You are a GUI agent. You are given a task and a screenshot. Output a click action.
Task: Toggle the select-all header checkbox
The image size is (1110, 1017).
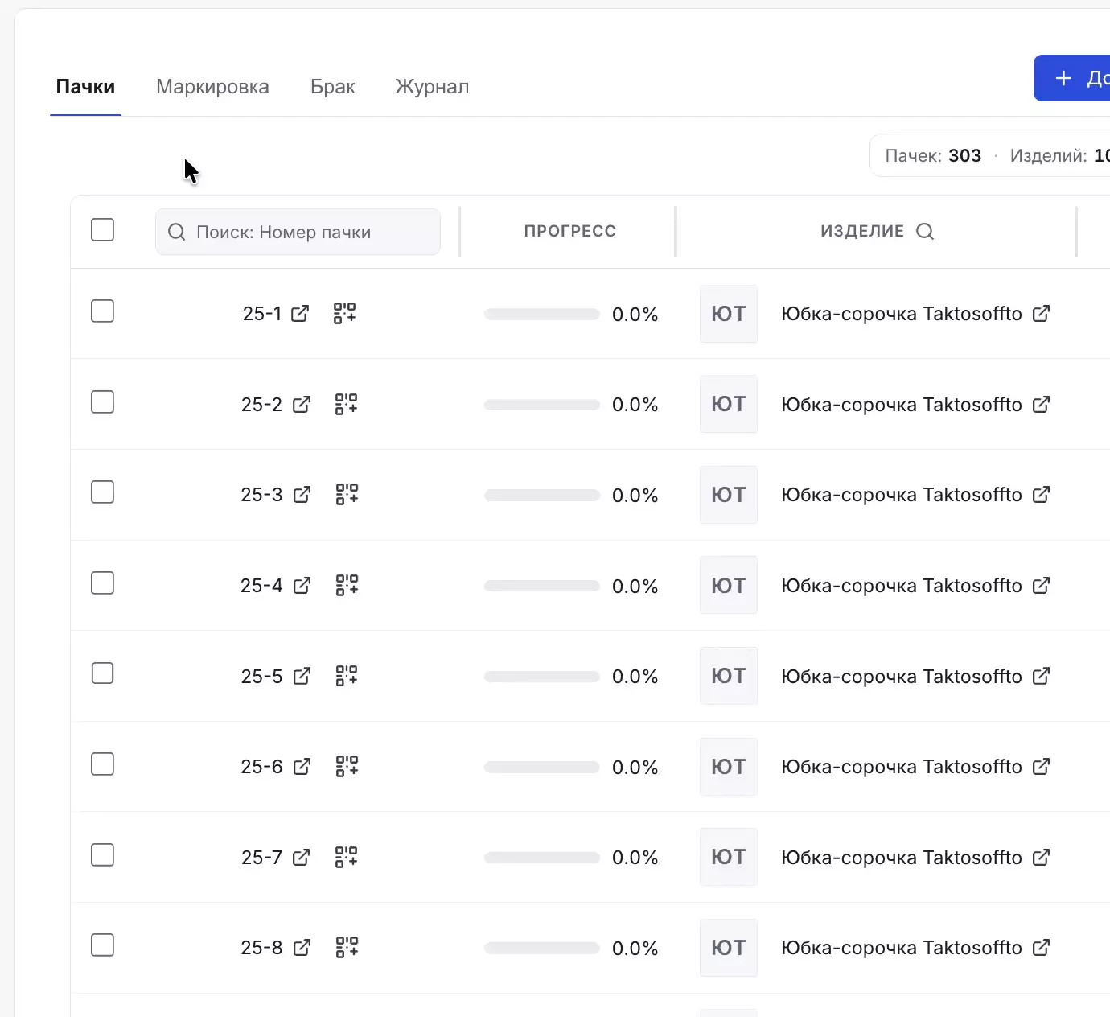click(102, 230)
